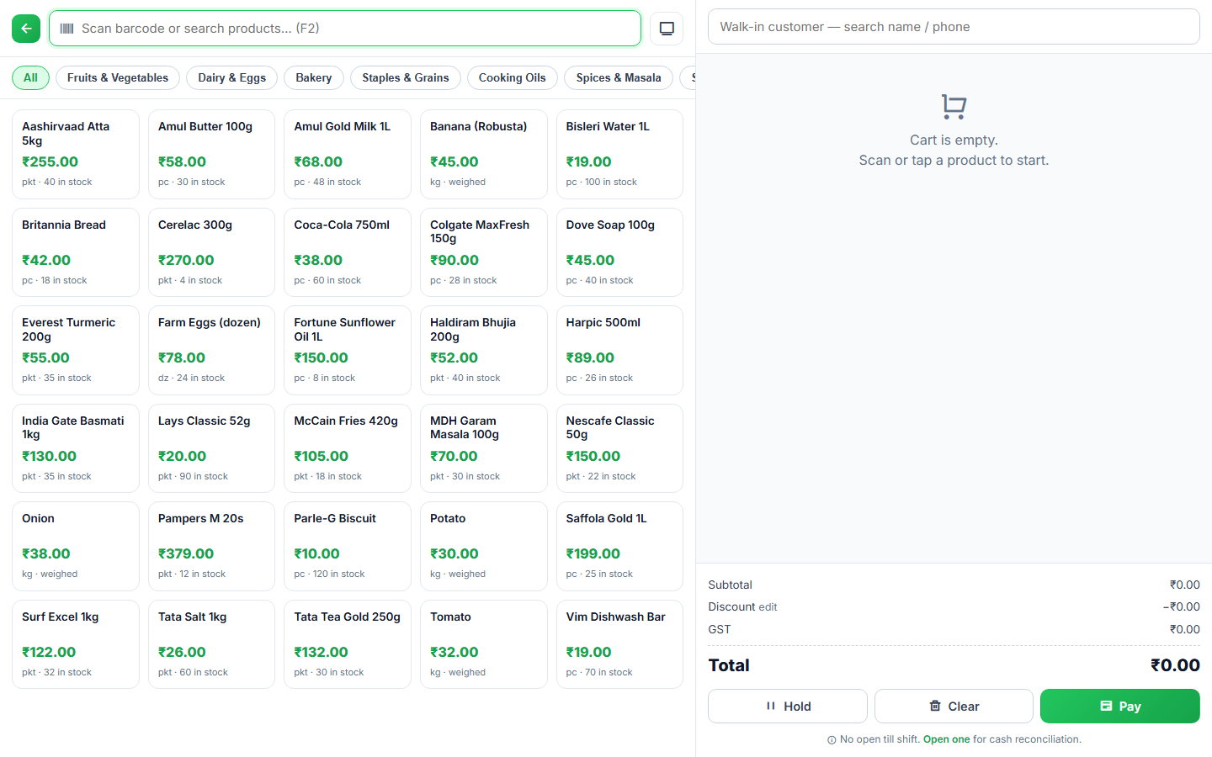Screen dimensions: 1212x757
Task: Click the green back arrow button
Action: tap(26, 29)
